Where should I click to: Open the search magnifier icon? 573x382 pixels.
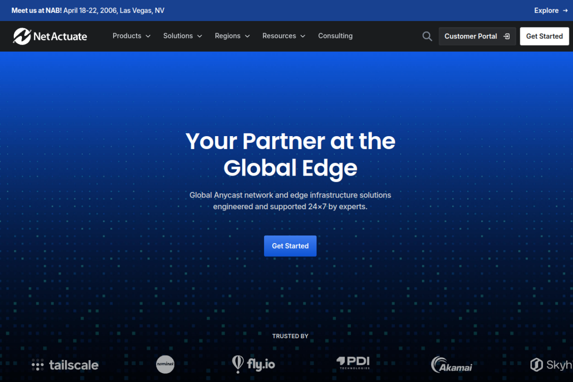pos(427,36)
